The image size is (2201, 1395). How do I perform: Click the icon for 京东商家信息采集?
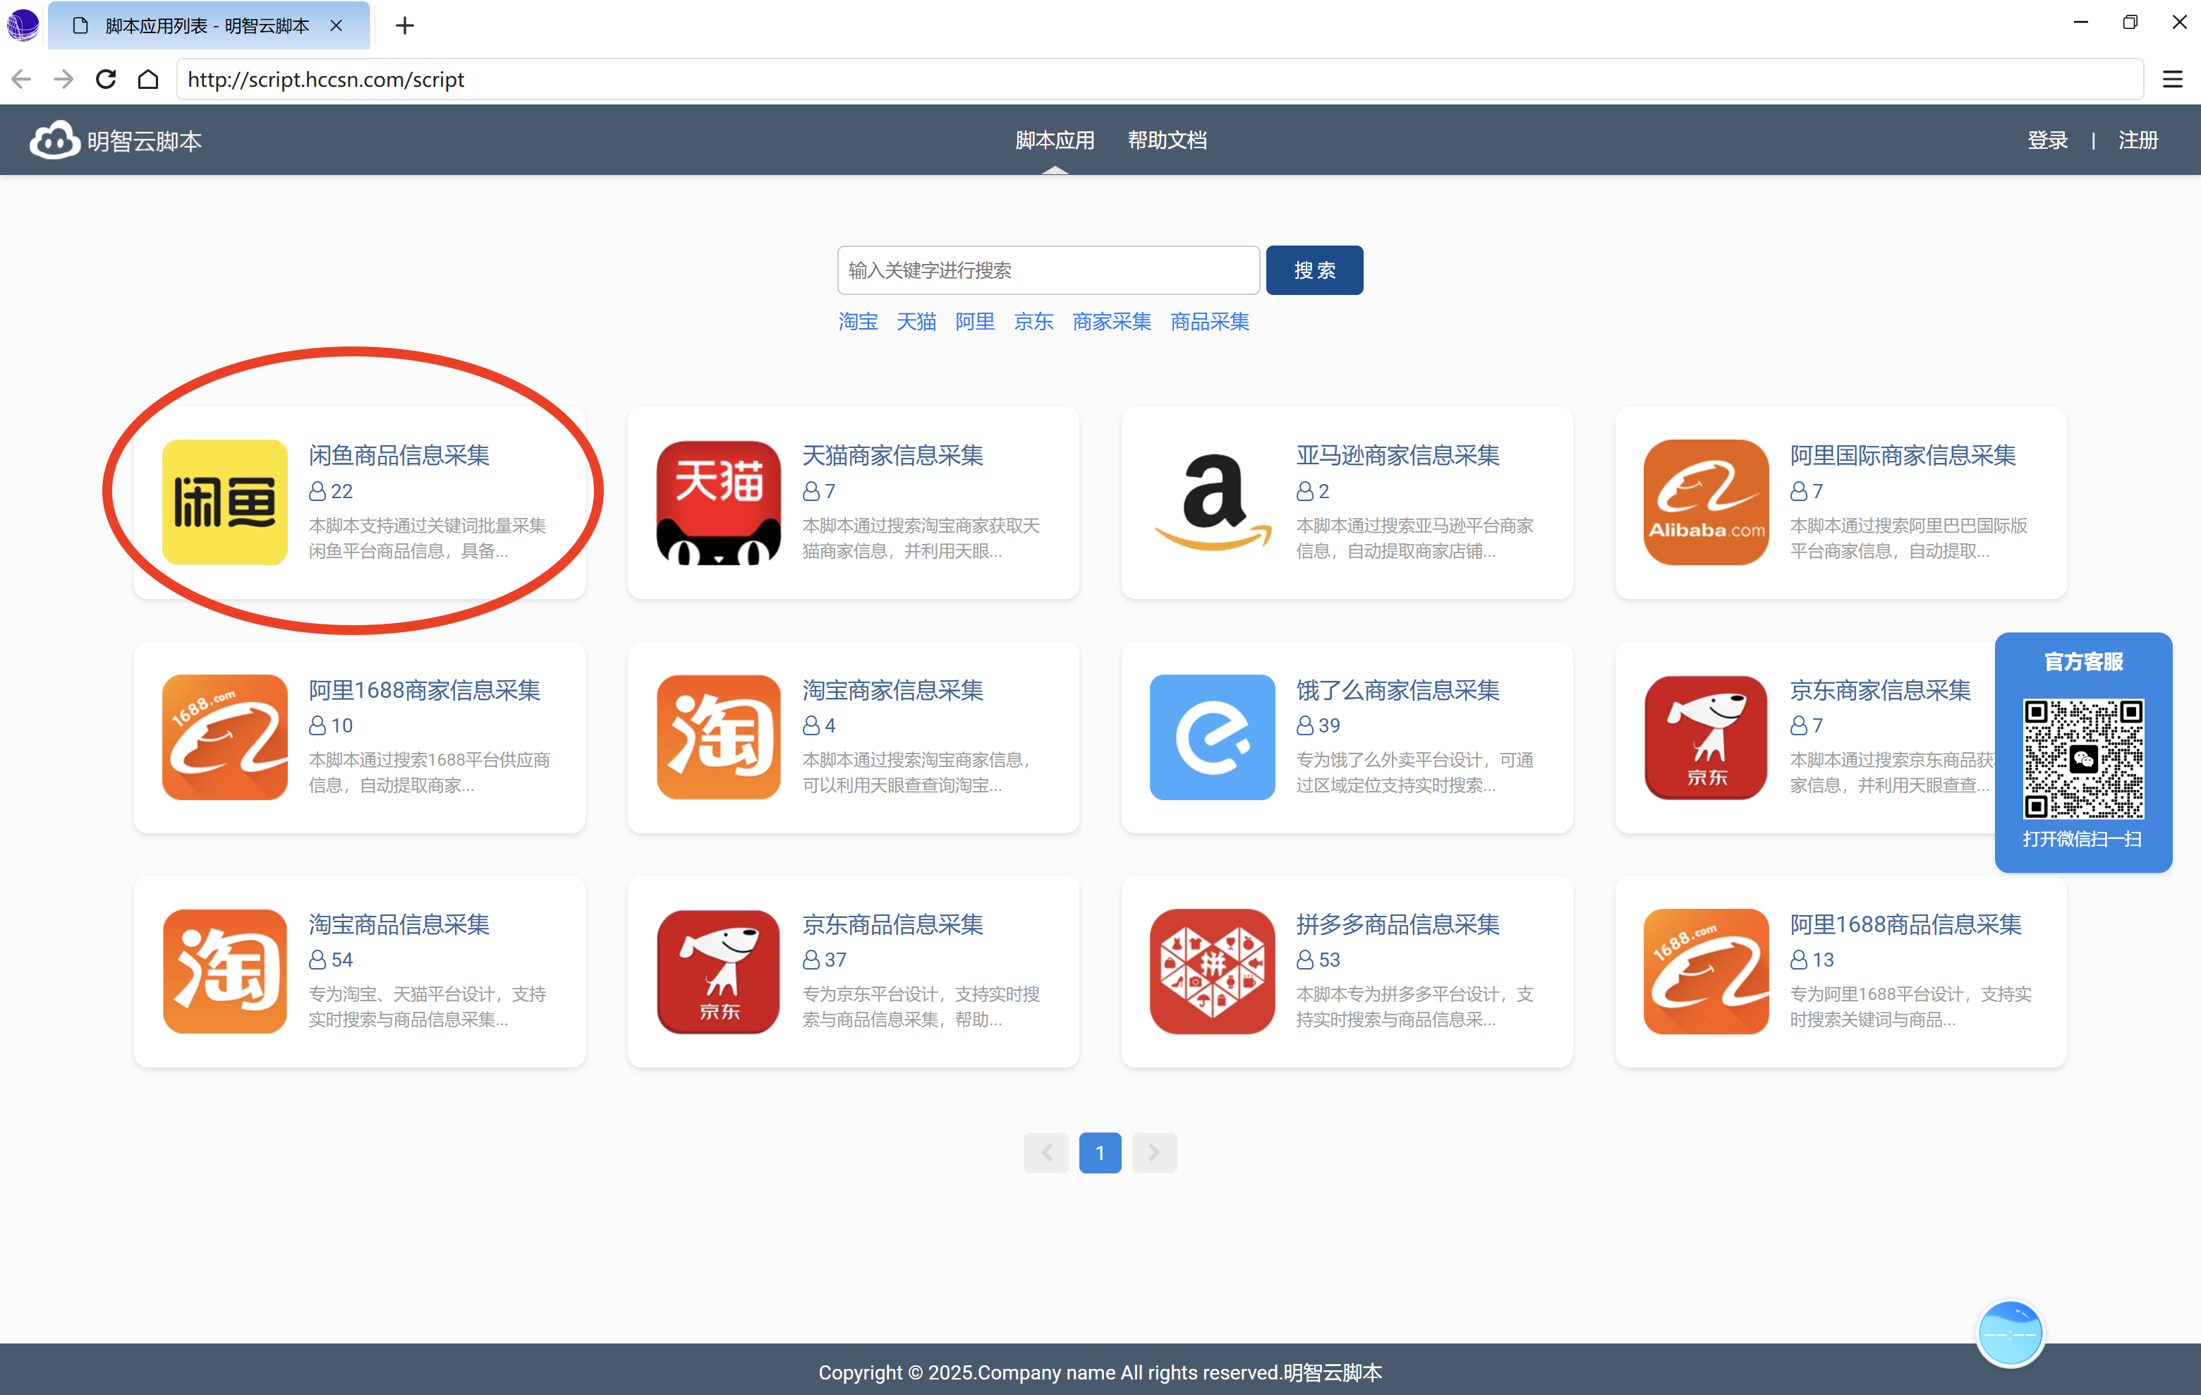1706,737
